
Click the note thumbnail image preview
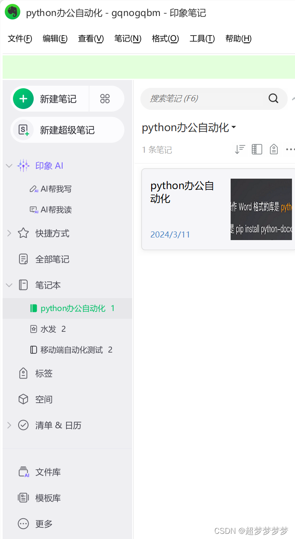[x=261, y=209]
